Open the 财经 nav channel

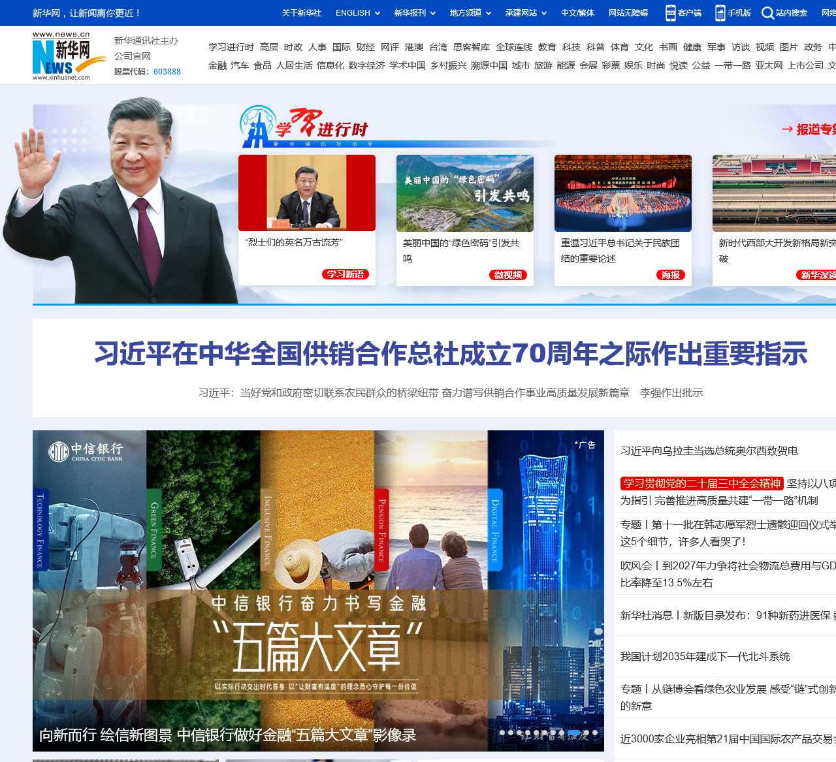pos(366,47)
